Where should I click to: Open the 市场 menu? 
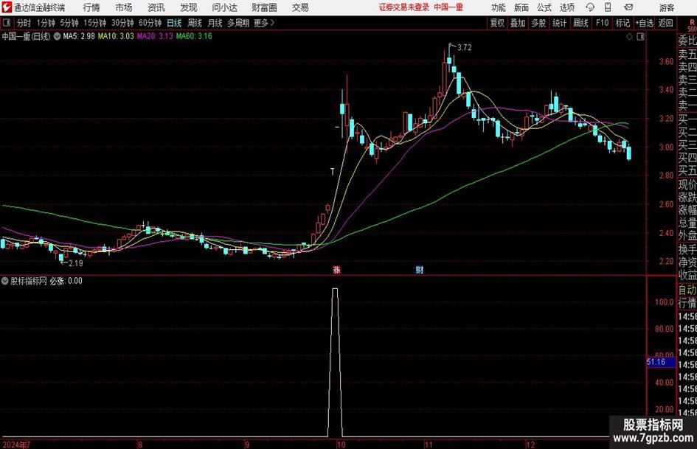click(124, 7)
